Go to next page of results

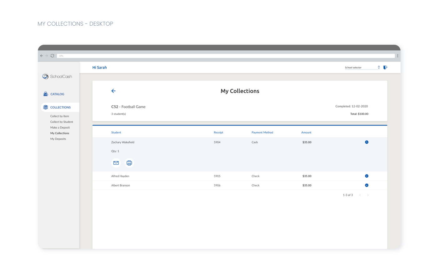(368, 195)
